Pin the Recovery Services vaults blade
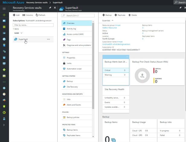 pos(50,8)
